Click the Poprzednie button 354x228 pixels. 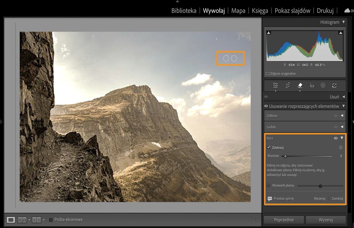tap(283, 219)
